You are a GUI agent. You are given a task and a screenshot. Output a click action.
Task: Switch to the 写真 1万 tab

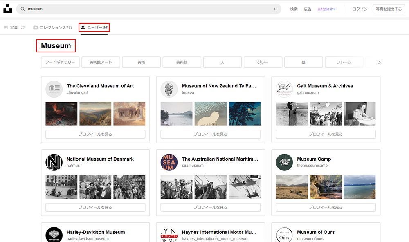[14, 27]
